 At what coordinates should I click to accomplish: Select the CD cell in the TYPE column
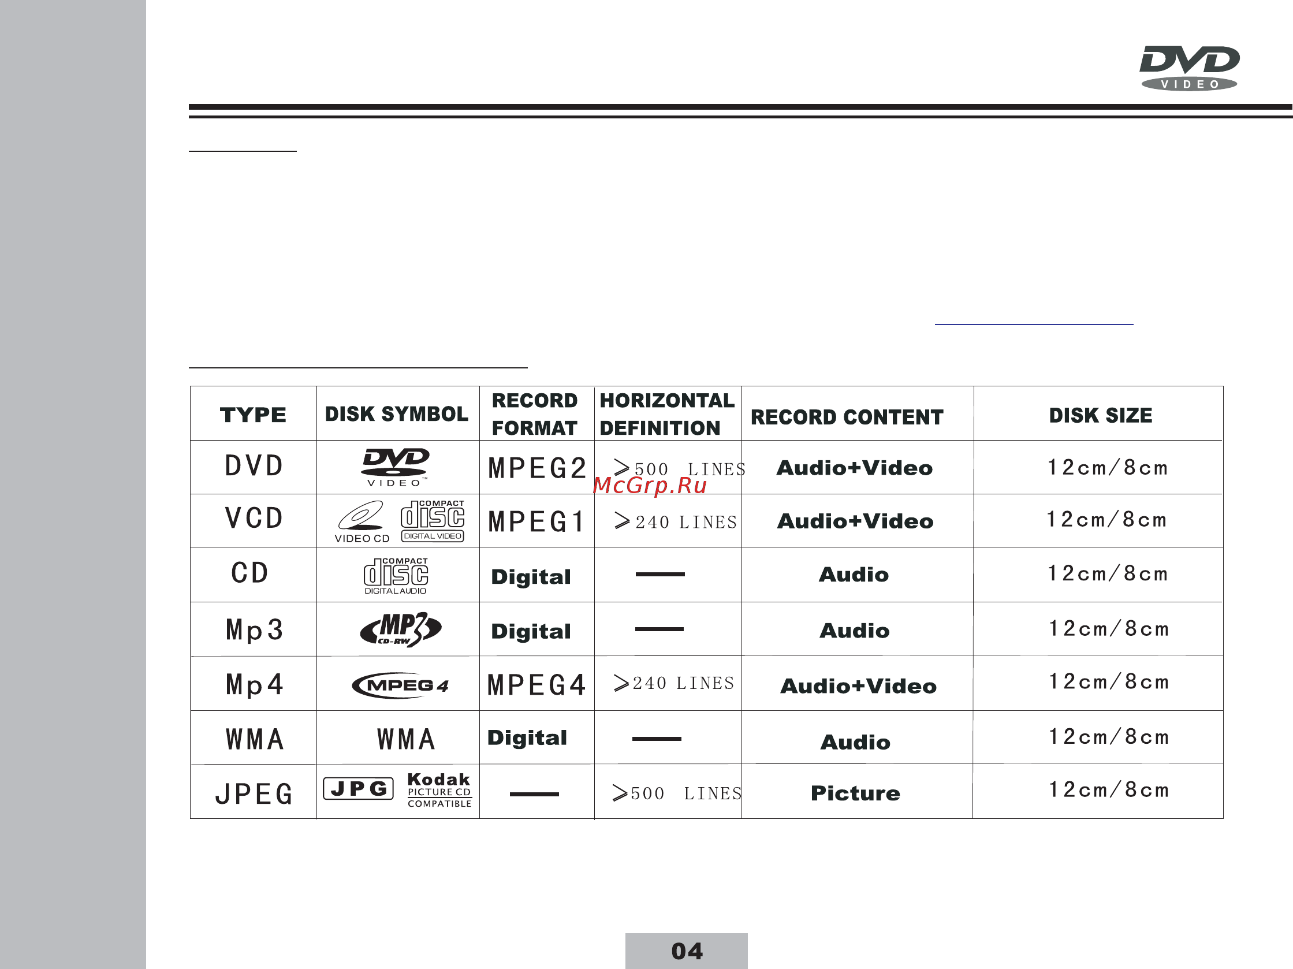click(x=249, y=573)
